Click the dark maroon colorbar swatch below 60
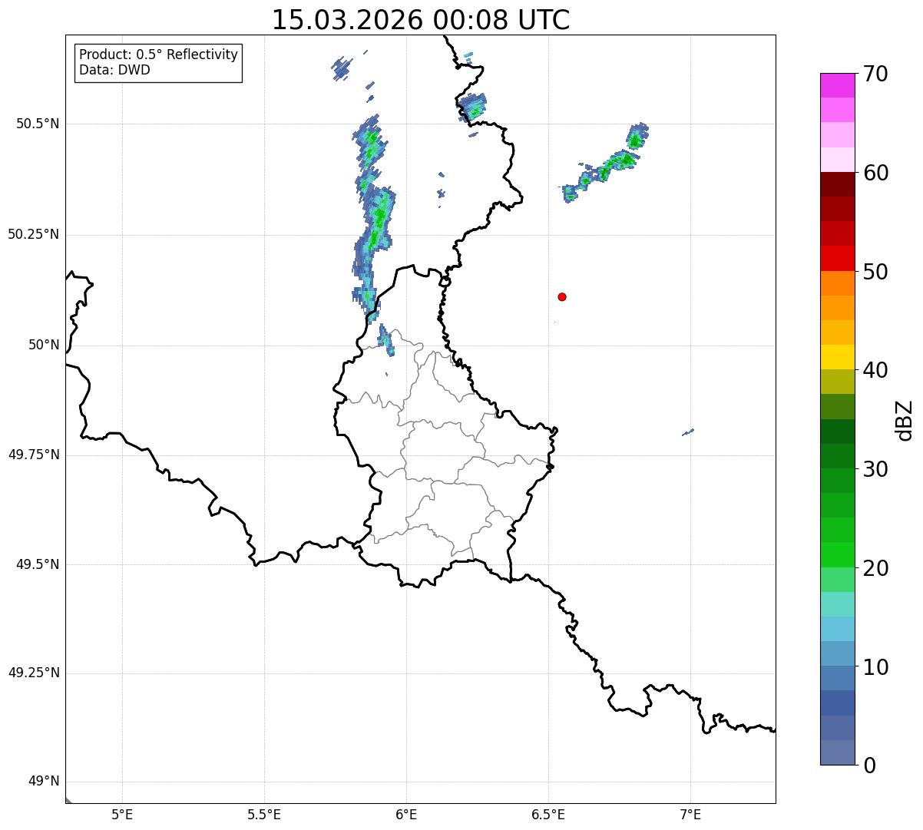Screen dimensions: 923x830 coord(838,184)
